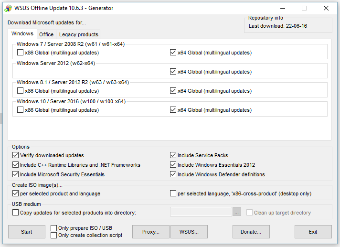
Task: Untick Windows 10 x64 Global updates
Action: pyautogui.click(x=173, y=110)
